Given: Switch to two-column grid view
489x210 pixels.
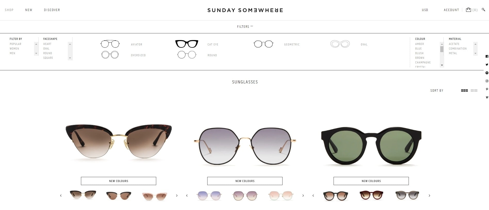Looking at the screenshot, I should click(x=474, y=91).
